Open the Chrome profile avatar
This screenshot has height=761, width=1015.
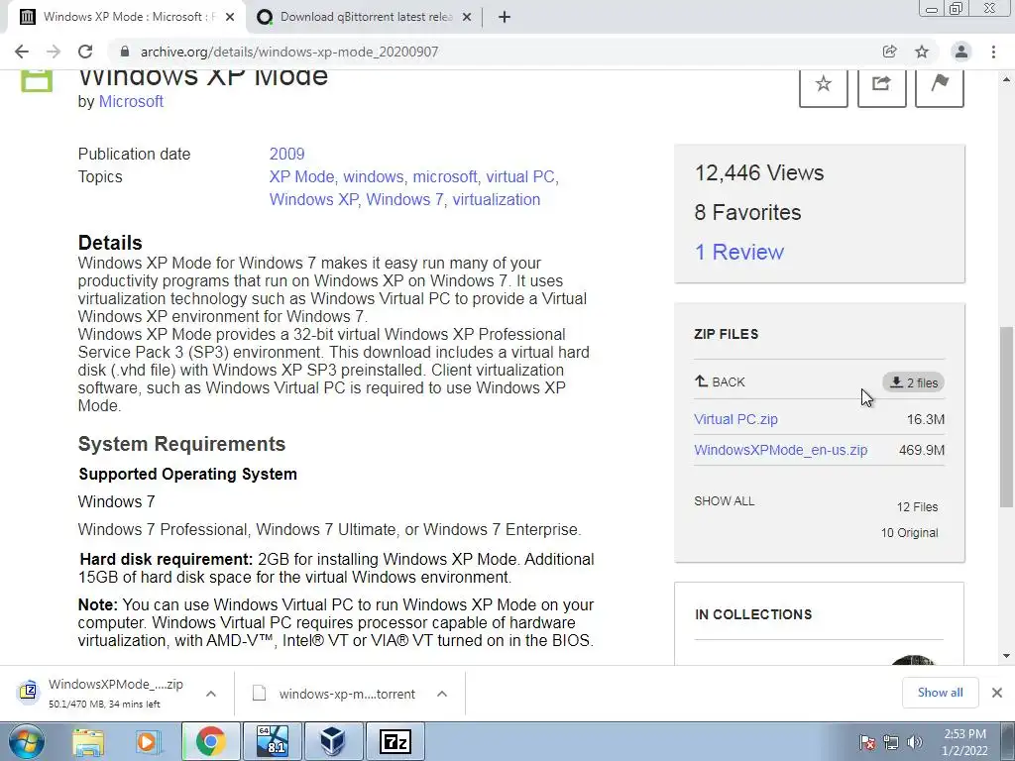point(961,52)
